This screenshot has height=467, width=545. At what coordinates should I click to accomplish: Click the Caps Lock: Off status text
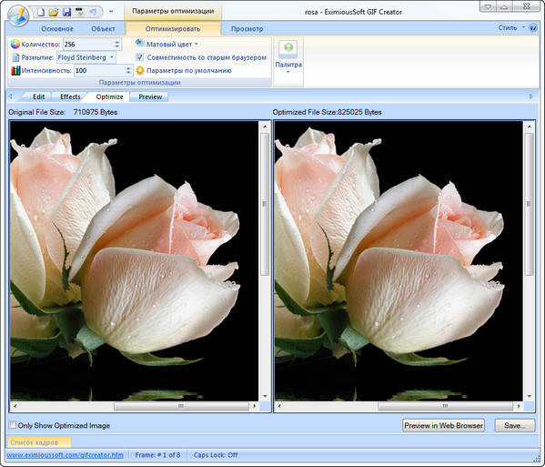(216, 455)
